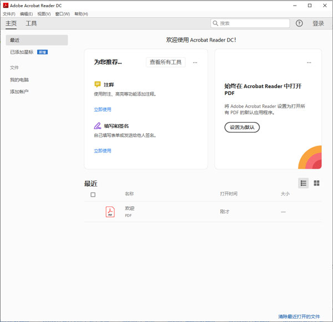Sort by the 大小 column header
The image size is (333, 322).
tap(285, 194)
